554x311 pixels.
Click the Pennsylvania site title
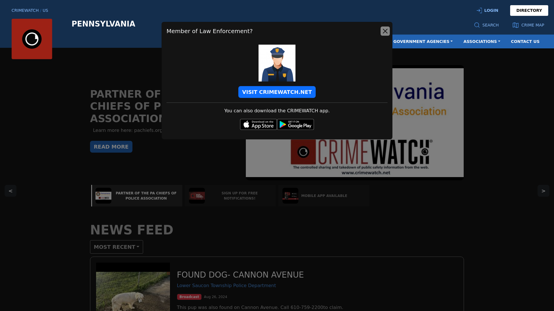click(103, 24)
